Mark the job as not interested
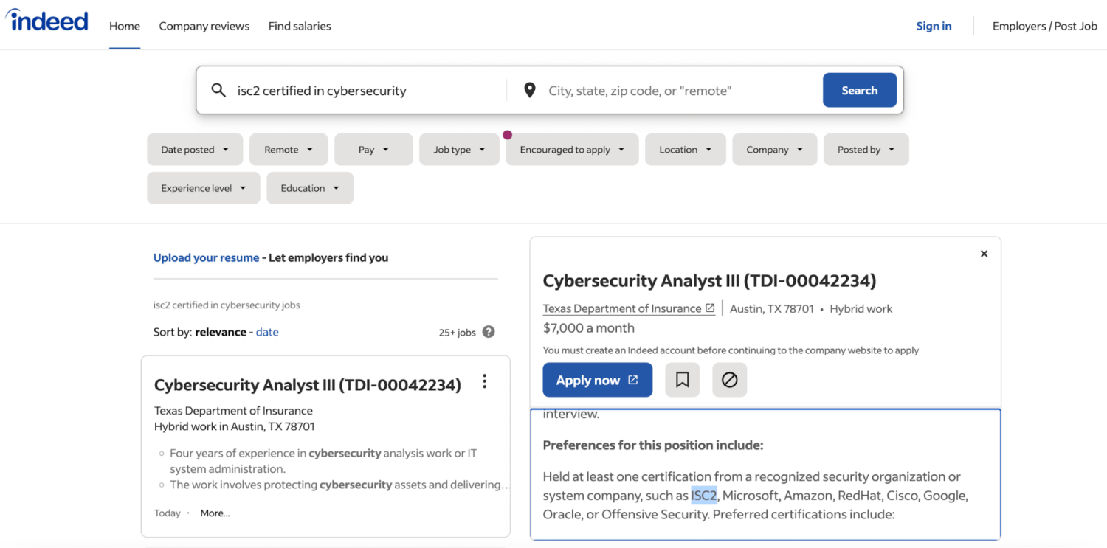This screenshot has width=1107, height=548. click(x=729, y=379)
